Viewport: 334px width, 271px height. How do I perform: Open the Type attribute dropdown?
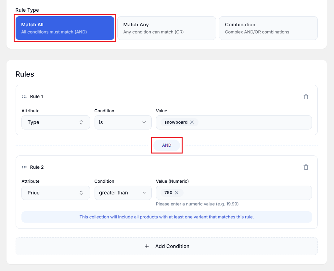[56, 122]
